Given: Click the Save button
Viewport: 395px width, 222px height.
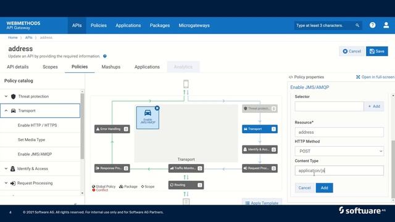Looking at the screenshot, I should coord(377,51).
